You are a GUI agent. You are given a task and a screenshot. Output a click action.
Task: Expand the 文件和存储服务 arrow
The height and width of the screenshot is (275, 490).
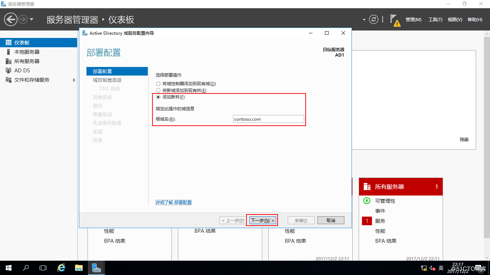coord(74,80)
